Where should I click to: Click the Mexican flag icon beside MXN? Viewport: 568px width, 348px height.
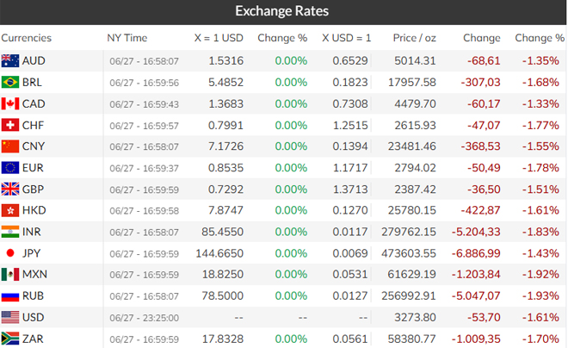[x=10, y=275]
